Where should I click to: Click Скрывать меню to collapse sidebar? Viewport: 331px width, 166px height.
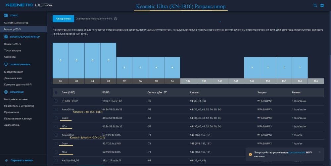(x=22, y=160)
